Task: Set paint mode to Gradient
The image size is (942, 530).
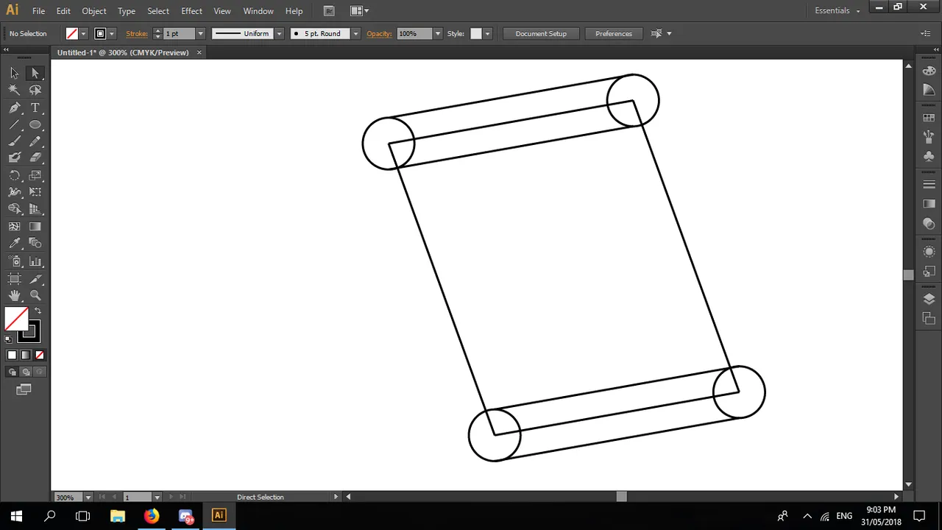Action: tap(26, 355)
